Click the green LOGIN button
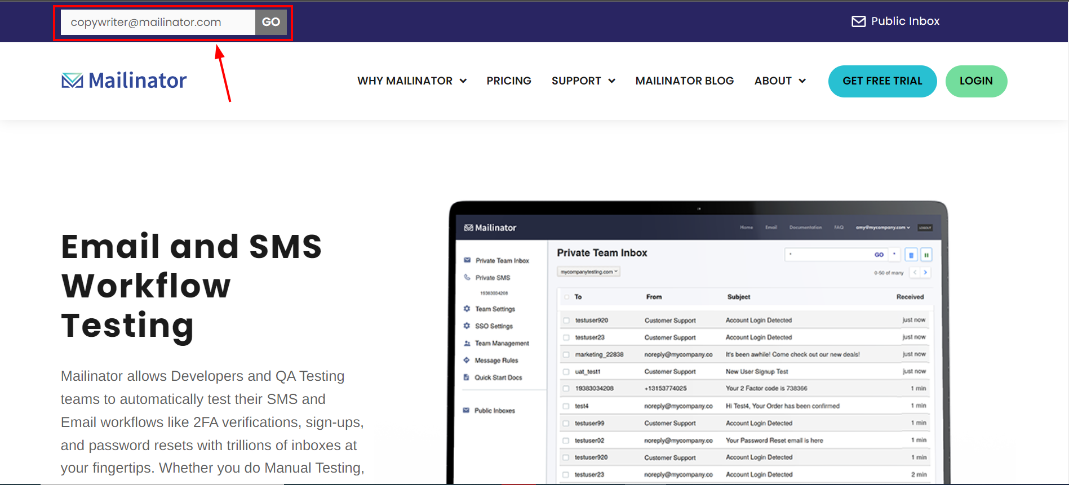The image size is (1069, 485). 976,81
